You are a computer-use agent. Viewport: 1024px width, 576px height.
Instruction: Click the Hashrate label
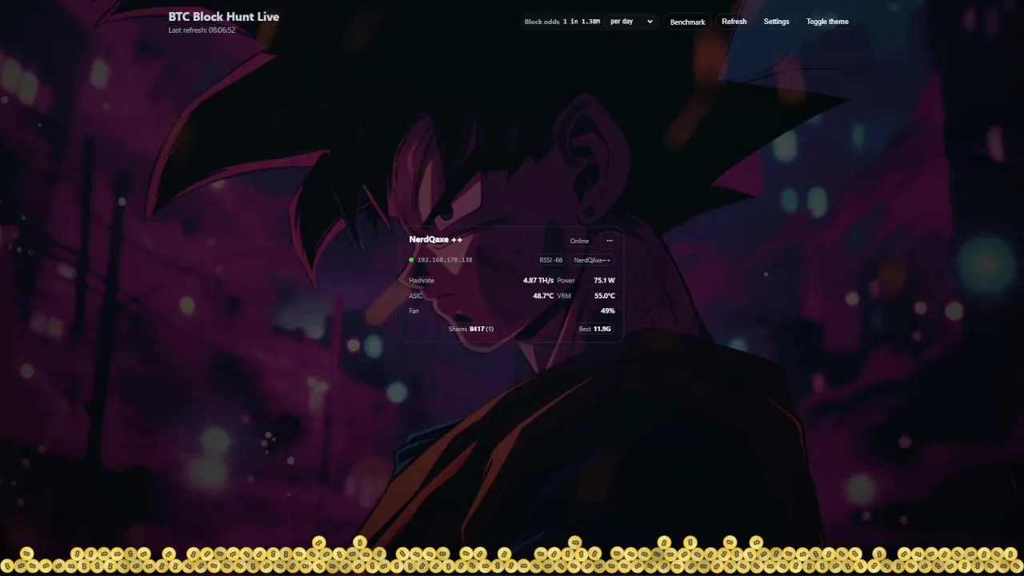pyautogui.click(x=422, y=281)
